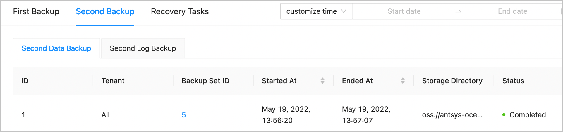Click the Backup Set ID column header
The width and height of the screenshot is (563, 132).
tap(205, 81)
